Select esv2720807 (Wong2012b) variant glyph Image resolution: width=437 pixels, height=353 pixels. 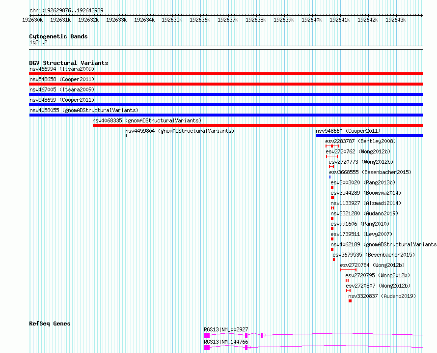point(349,291)
